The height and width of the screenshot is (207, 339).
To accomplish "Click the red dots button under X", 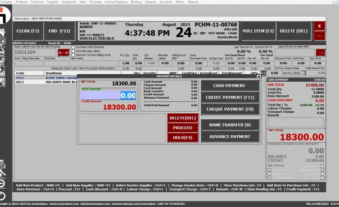I will [x=319, y=36].
